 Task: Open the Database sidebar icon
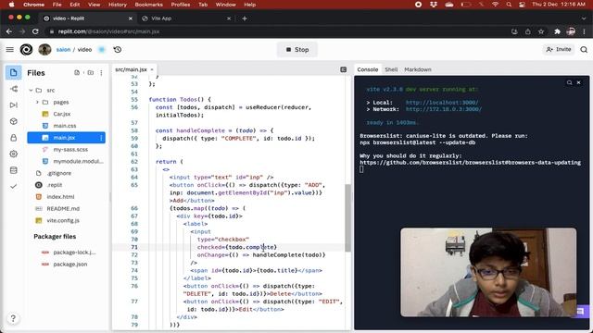pos(14,170)
